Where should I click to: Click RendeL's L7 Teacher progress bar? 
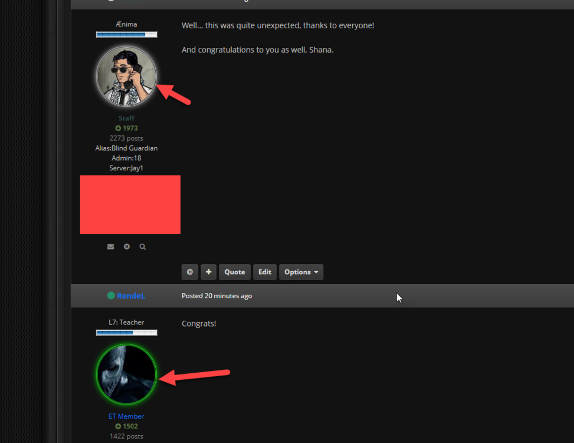pyautogui.click(x=127, y=333)
